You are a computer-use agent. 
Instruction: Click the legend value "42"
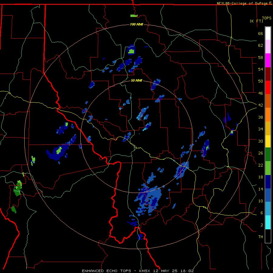click(261, 105)
